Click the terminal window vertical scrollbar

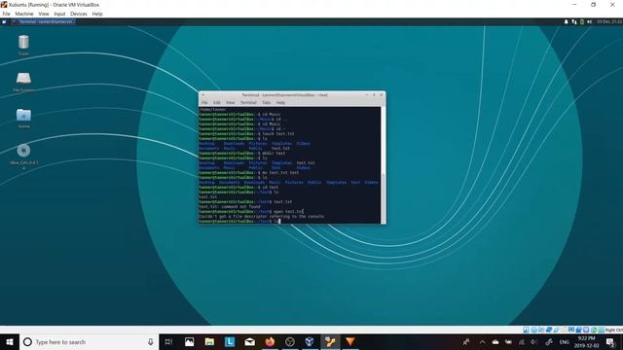tap(383, 164)
